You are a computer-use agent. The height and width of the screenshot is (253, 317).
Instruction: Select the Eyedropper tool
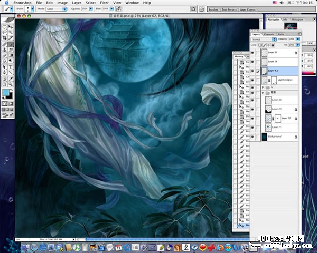[11, 79]
